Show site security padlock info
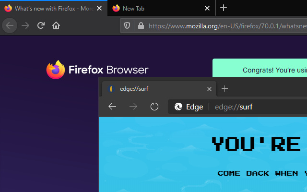Viewport: 307px width, 192px height. click(x=141, y=25)
